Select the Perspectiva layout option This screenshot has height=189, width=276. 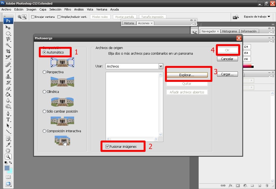(x=44, y=72)
